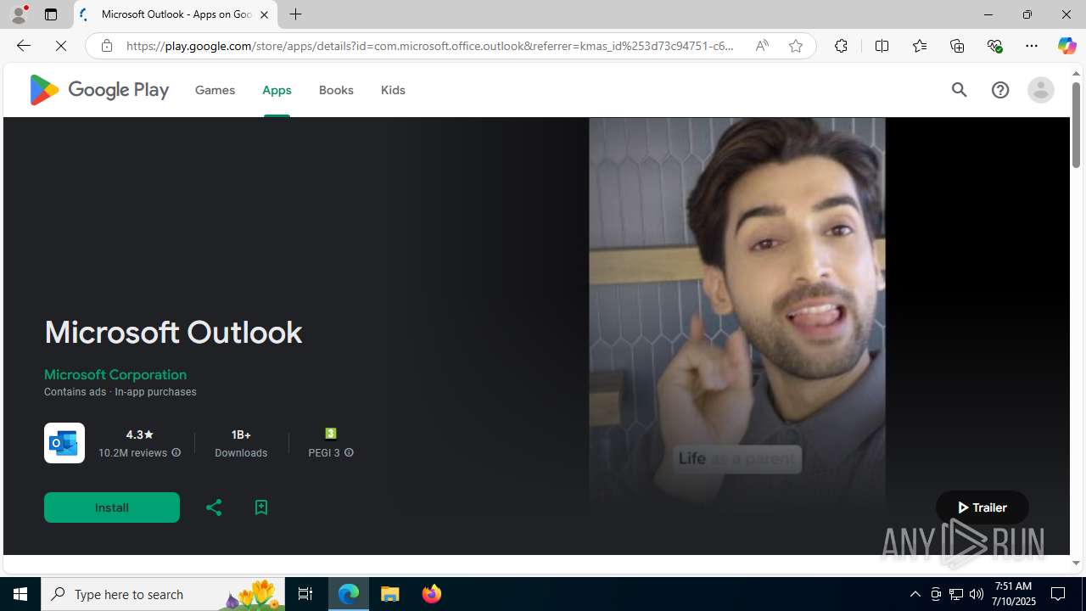Viewport: 1086px width, 611px height.
Task: Show PEGI 3 rating info icon
Action: point(349,453)
